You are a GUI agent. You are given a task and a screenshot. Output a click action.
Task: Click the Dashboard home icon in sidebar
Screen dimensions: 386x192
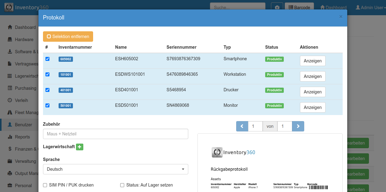click(10, 27)
